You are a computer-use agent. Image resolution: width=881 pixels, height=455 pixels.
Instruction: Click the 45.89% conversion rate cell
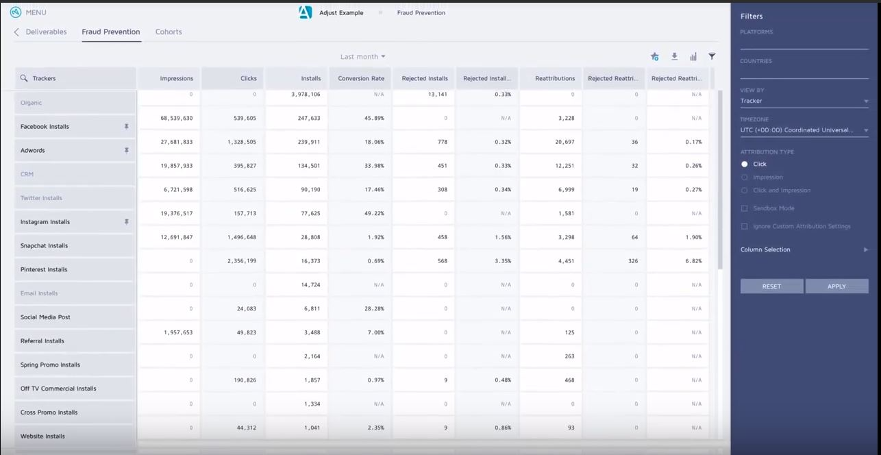(x=360, y=118)
